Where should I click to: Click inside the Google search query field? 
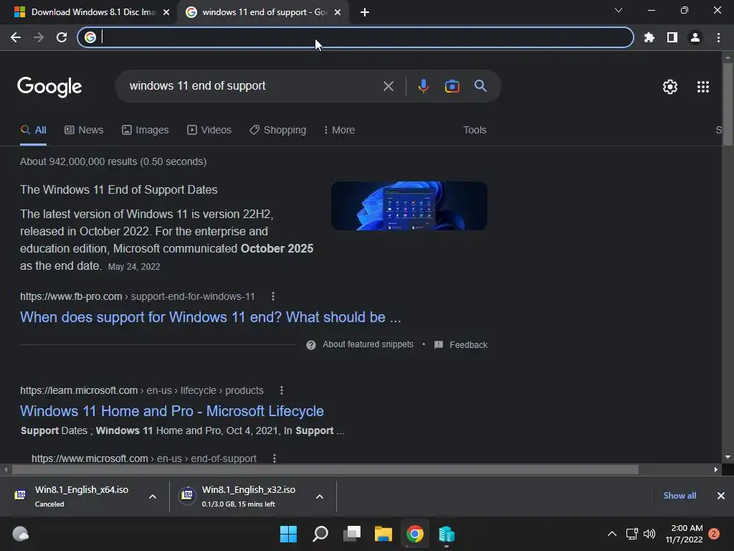pos(253,86)
